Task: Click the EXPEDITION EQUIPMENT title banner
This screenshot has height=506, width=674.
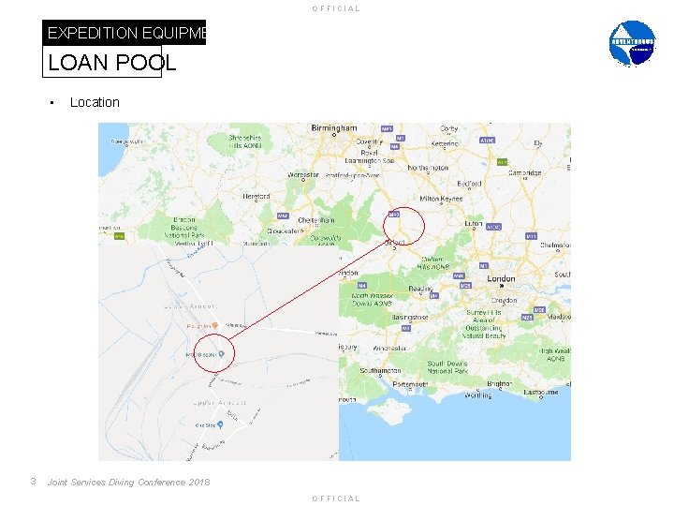Action: click(124, 32)
